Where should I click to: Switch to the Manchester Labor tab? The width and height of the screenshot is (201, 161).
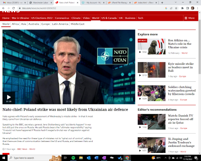pyautogui.click(x=40, y=2)
